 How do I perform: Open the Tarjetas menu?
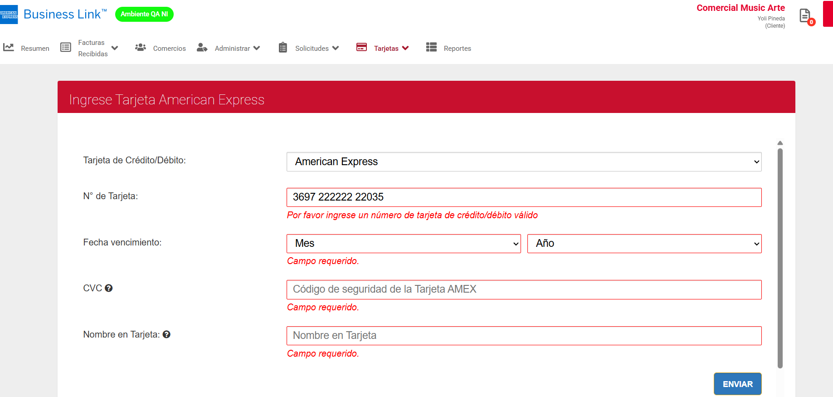[x=391, y=48]
